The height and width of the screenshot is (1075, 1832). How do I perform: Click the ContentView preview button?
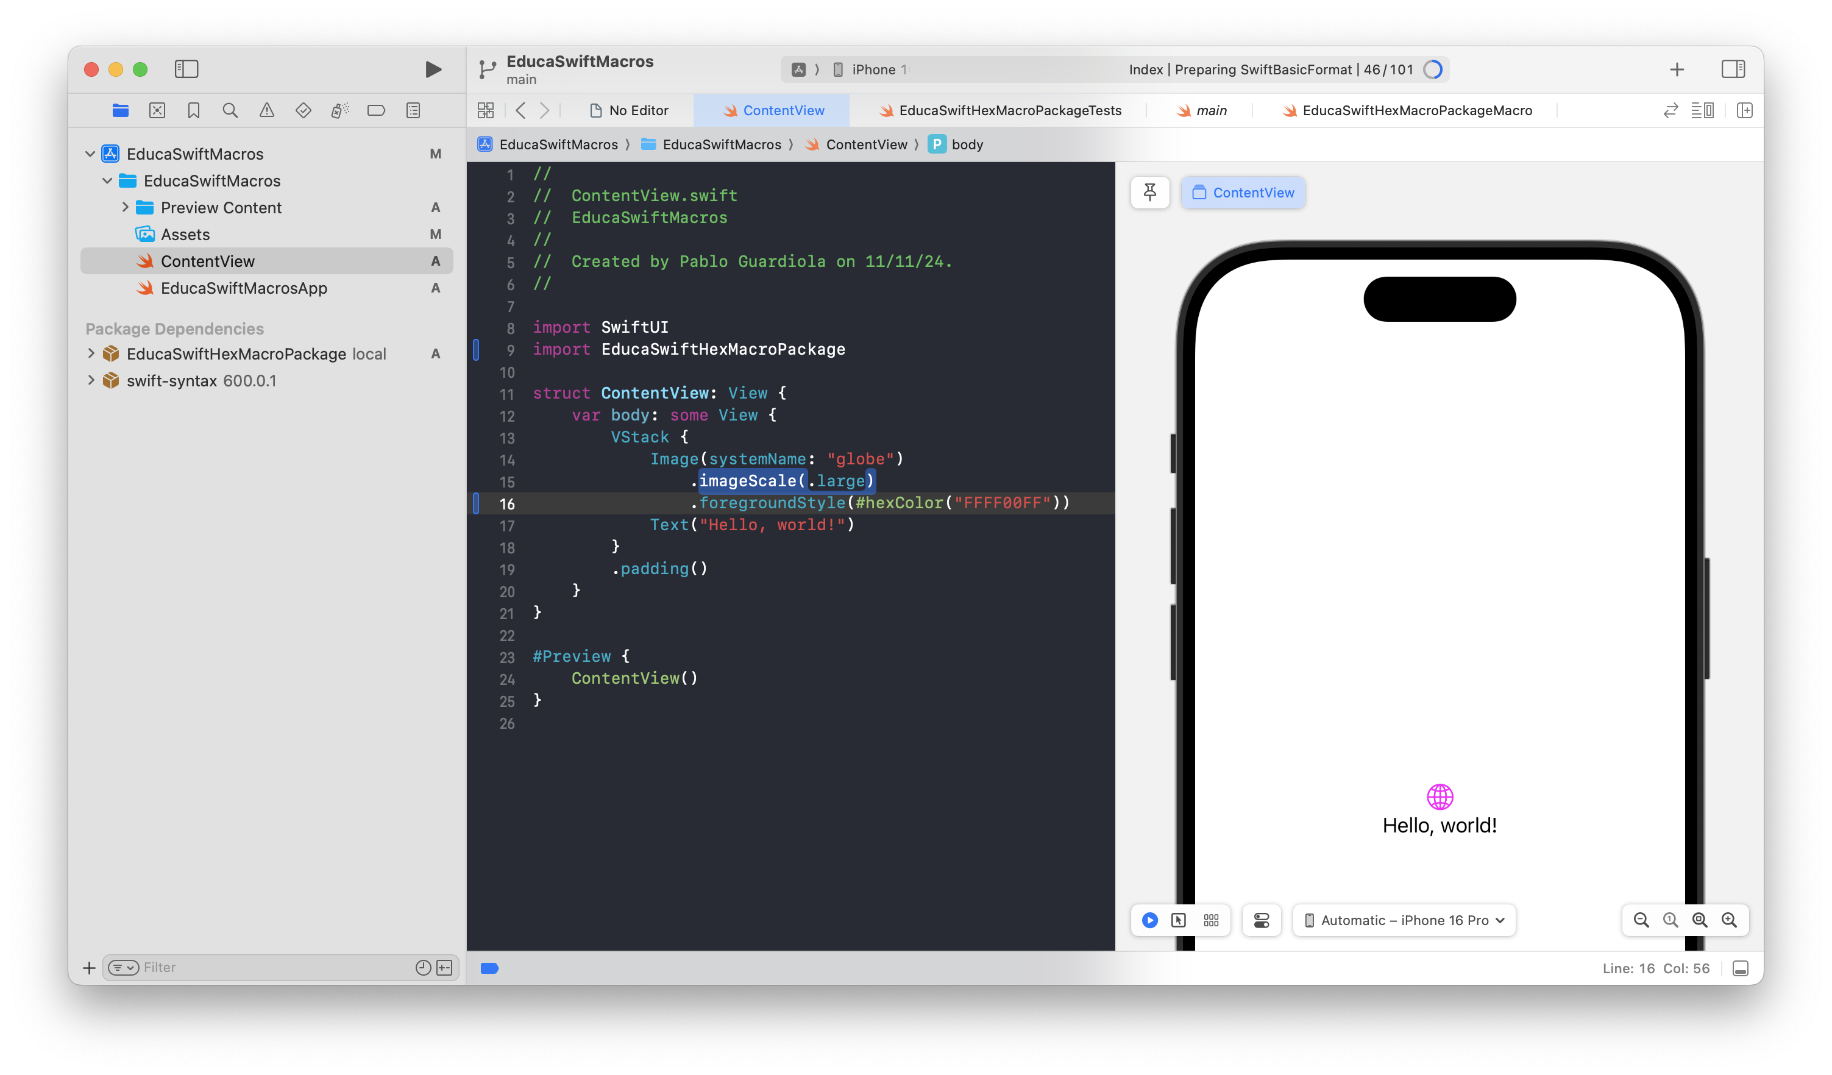pyautogui.click(x=1243, y=193)
